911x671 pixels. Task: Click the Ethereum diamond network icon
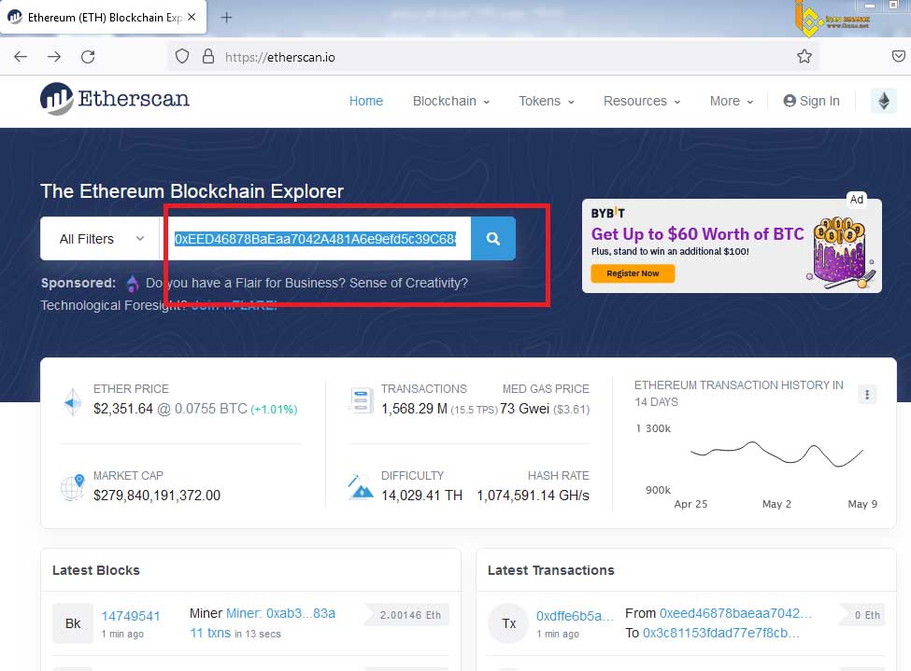coord(884,101)
